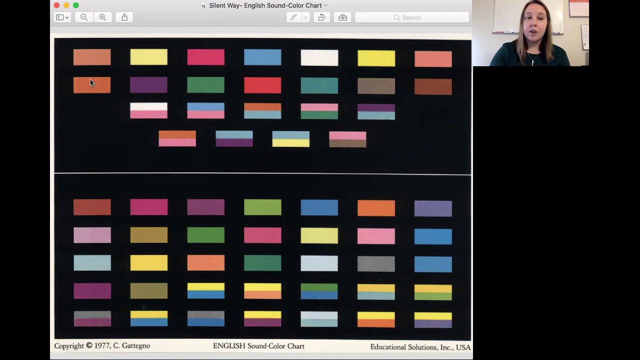Click the window title 'Silent Way- English Sound-Color Chart'

(x=265, y=5)
